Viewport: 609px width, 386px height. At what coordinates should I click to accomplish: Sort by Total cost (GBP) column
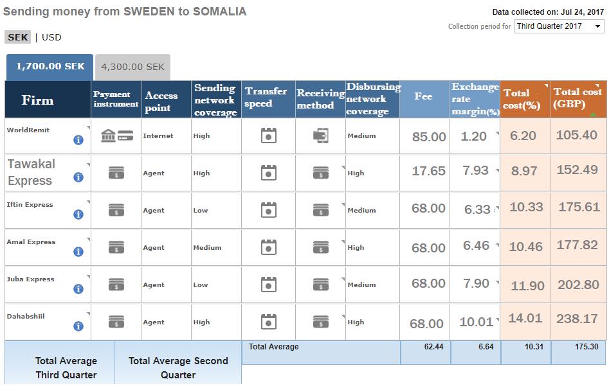click(x=577, y=99)
